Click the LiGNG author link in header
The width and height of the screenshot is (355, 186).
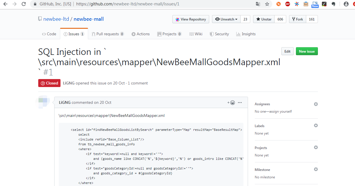[69, 83]
